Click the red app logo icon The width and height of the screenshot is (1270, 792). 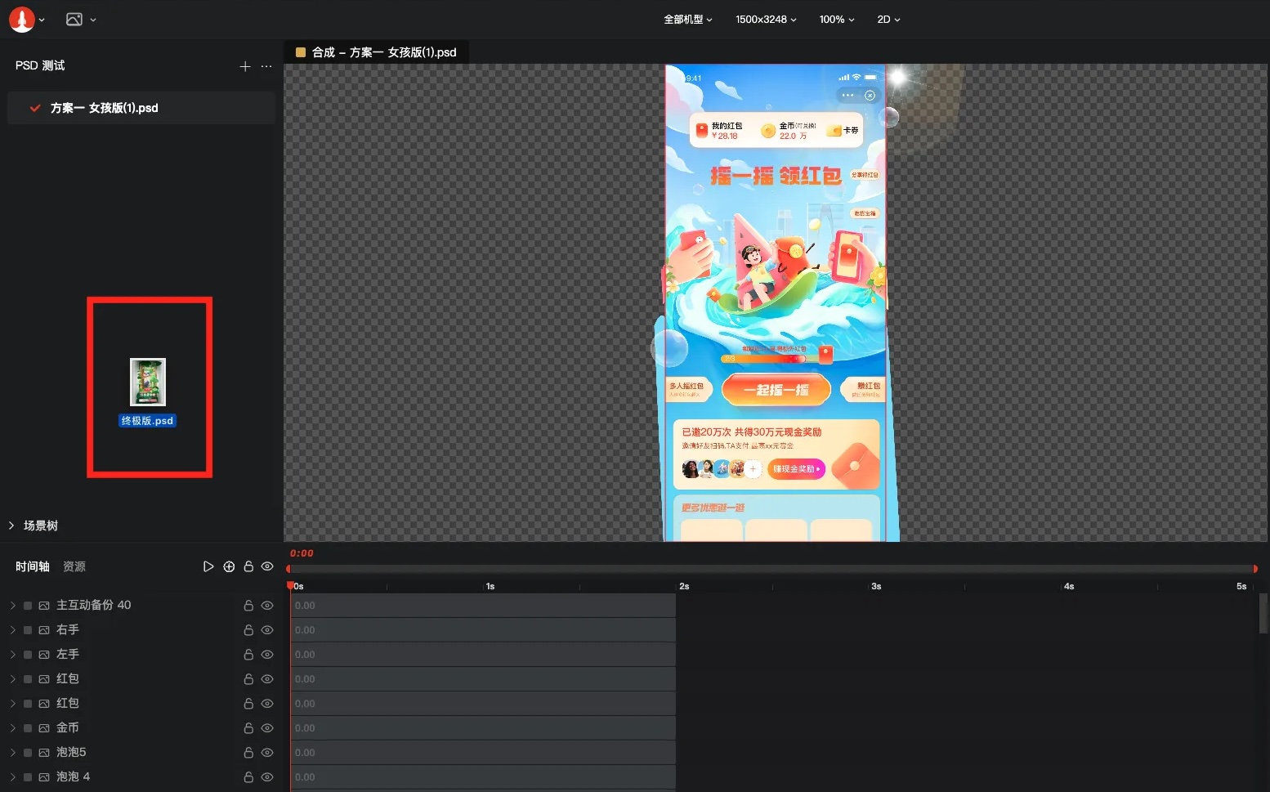tap(21, 19)
